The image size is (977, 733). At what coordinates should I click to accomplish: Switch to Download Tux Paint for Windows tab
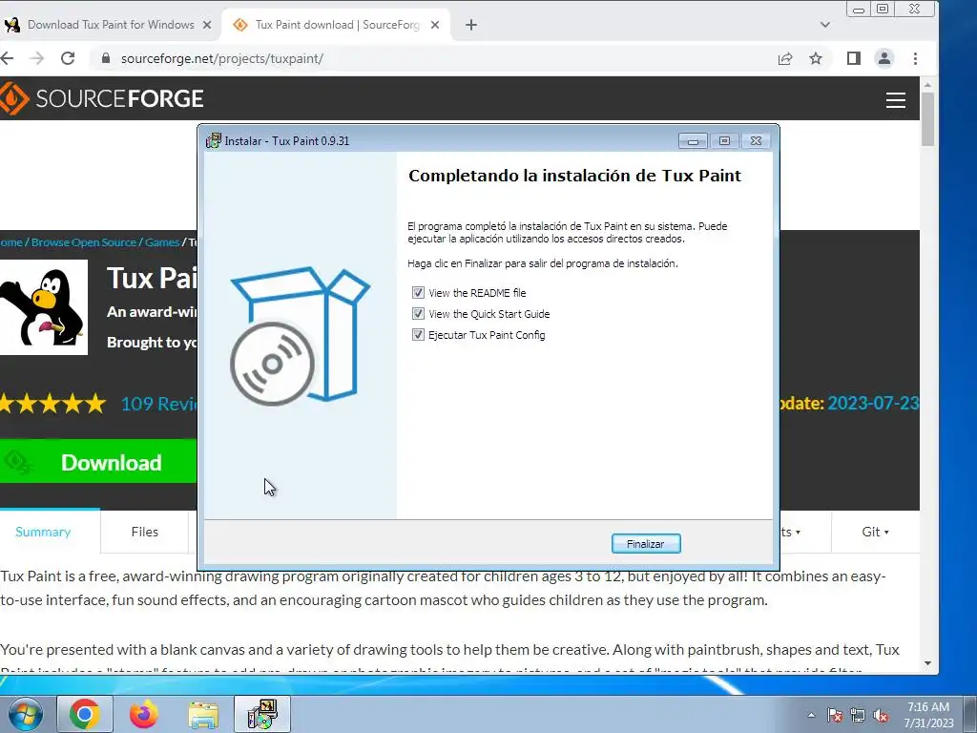click(111, 25)
